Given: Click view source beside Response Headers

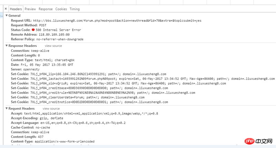Looking at the screenshot, I should (53, 46).
